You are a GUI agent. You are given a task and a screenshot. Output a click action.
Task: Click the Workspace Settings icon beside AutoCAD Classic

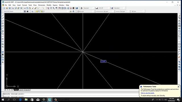point(25,11)
